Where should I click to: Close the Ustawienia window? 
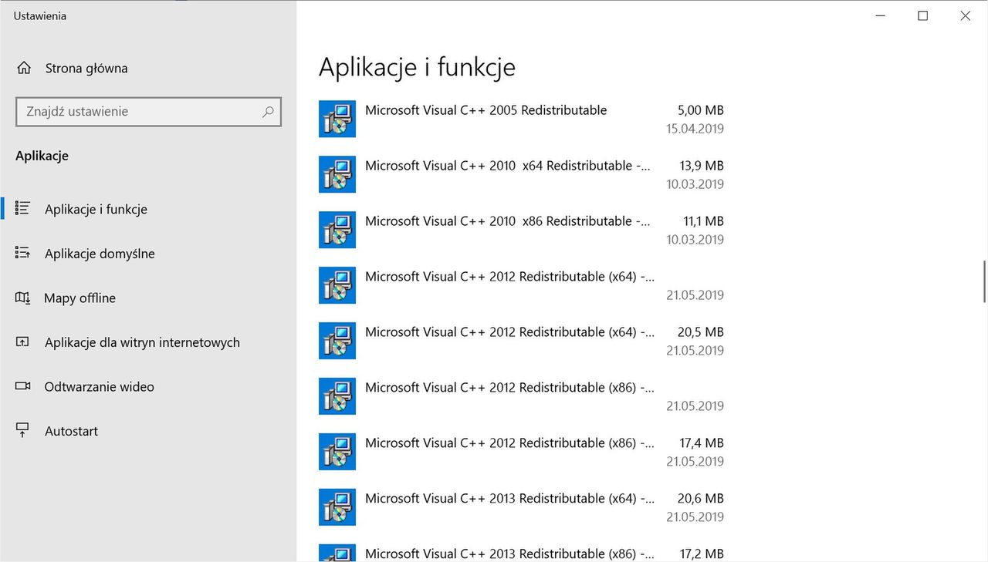(966, 15)
